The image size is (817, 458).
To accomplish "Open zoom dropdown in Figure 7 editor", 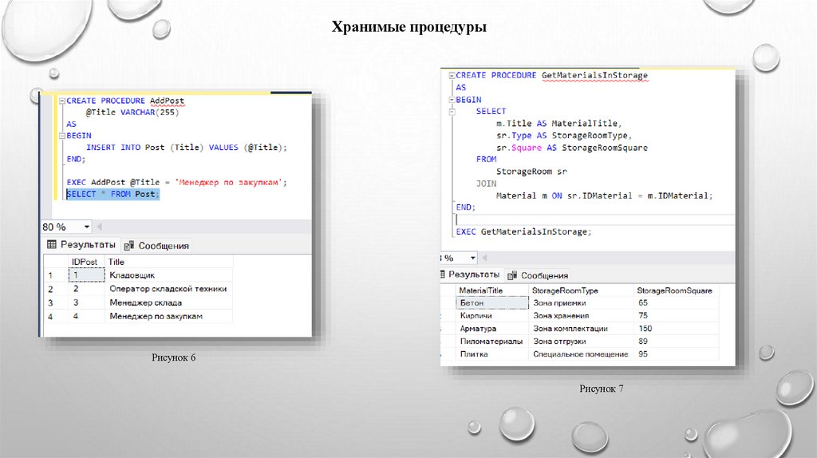I will pyautogui.click(x=473, y=259).
